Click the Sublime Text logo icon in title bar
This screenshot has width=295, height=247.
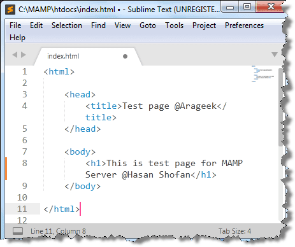click(x=10, y=10)
